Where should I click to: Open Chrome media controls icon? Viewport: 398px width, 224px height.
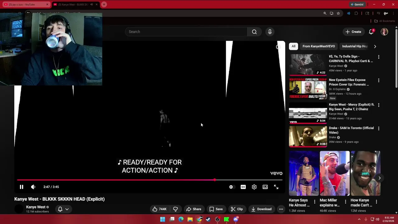[378, 13]
